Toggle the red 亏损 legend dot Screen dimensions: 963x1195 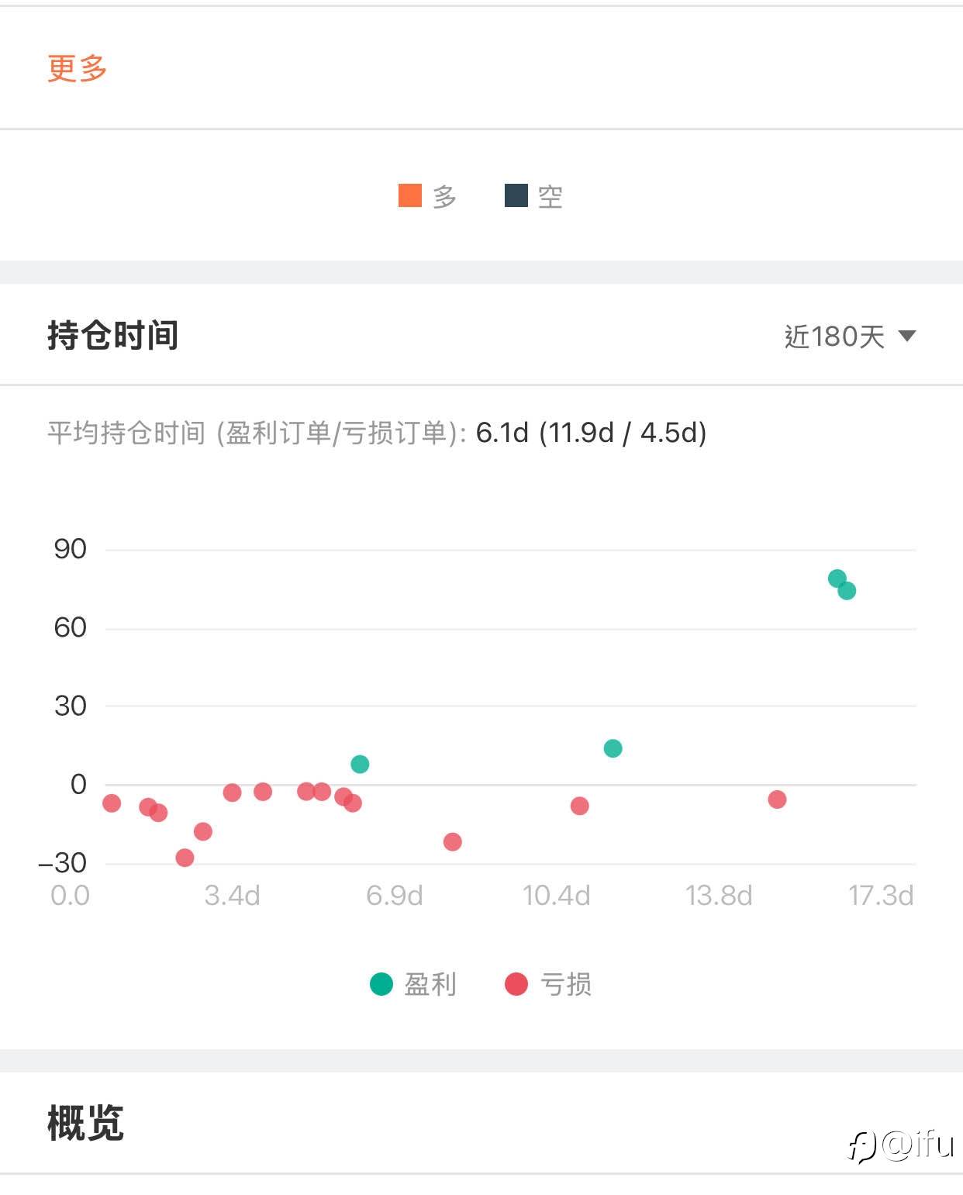coord(516,984)
